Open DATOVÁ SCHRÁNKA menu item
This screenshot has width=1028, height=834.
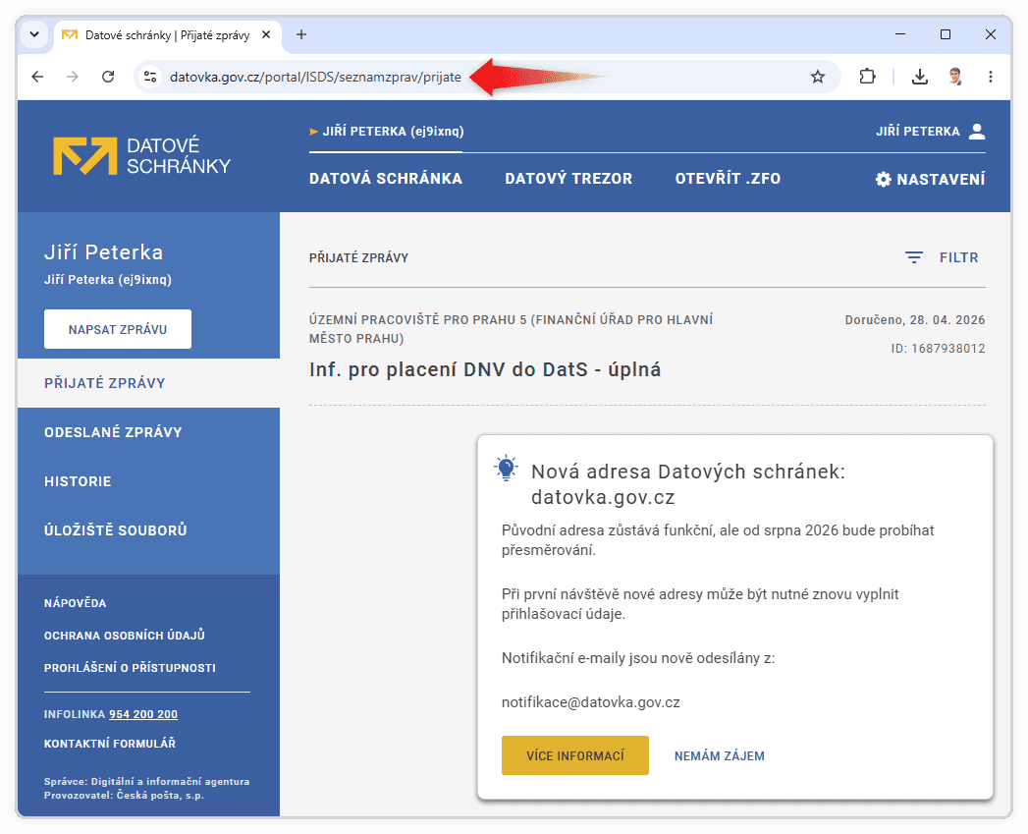[386, 179]
